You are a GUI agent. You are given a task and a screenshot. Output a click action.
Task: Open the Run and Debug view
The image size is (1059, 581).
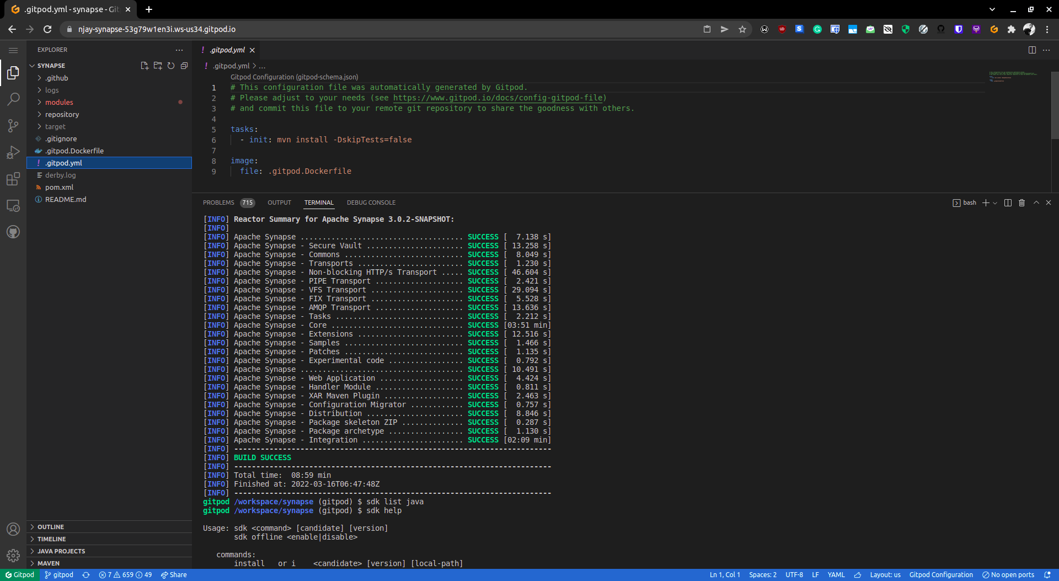13,152
